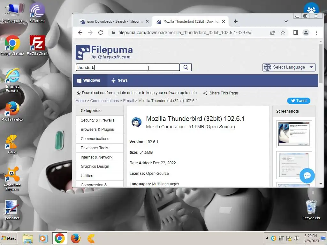Open Chrome side panel icon

[x=295, y=33]
